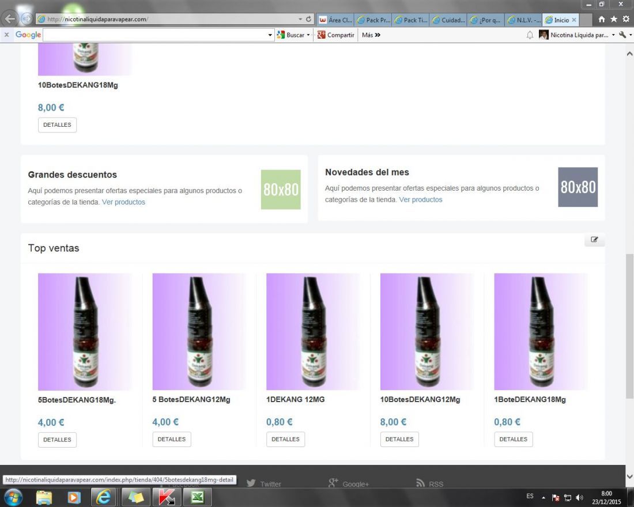Open the 10BotesDEKANG12Mg product image
The image size is (634, 507).
point(427,331)
